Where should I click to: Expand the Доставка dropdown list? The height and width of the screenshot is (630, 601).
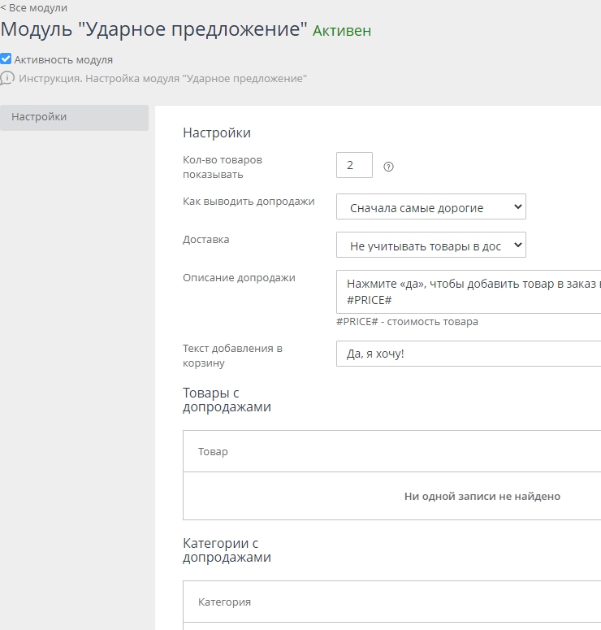click(x=430, y=245)
